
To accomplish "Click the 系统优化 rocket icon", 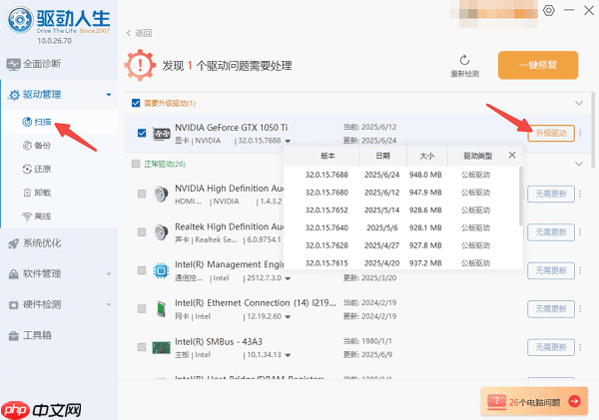I will pos(13,243).
